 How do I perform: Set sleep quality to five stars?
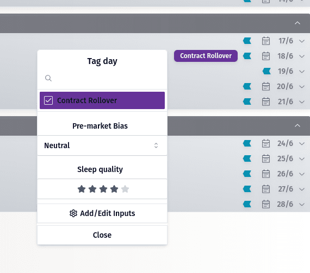(125, 189)
